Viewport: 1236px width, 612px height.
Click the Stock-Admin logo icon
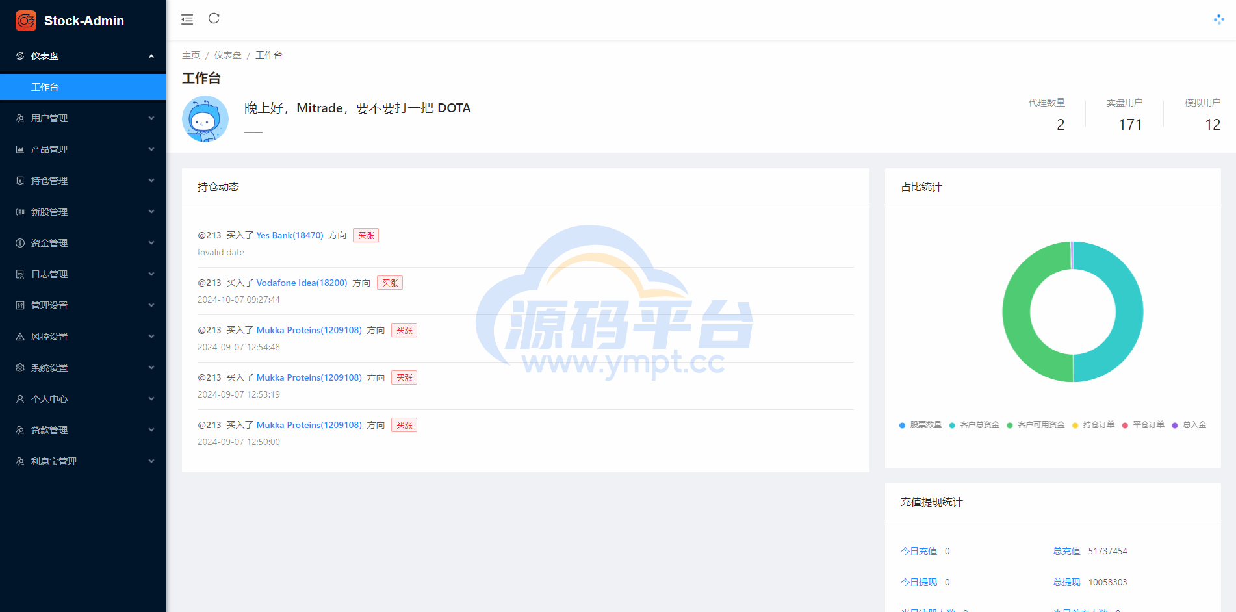pyautogui.click(x=26, y=21)
